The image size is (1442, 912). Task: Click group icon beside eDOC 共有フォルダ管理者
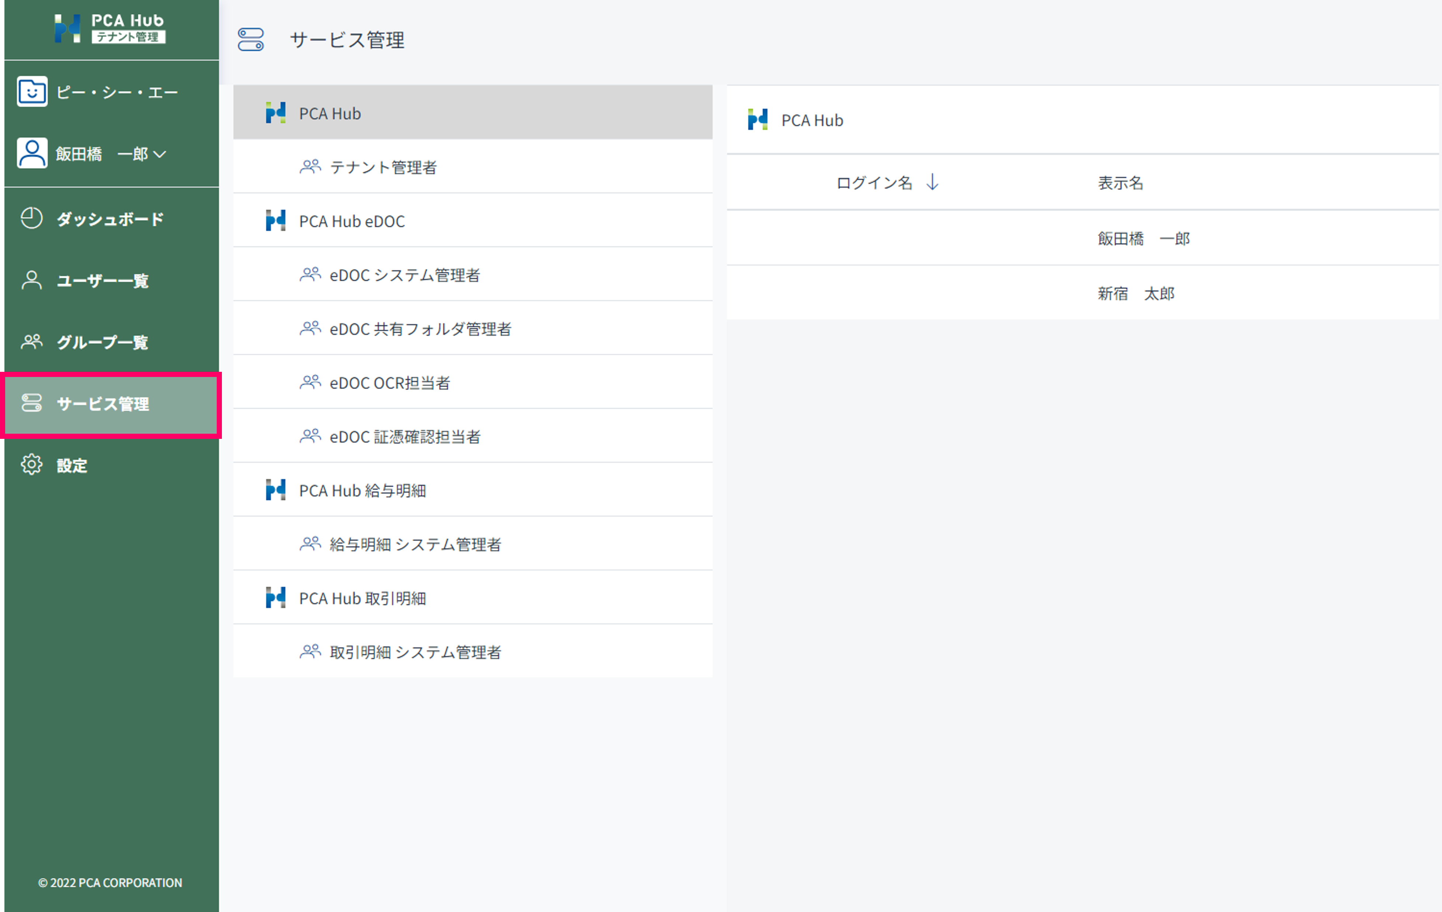click(x=310, y=328)
